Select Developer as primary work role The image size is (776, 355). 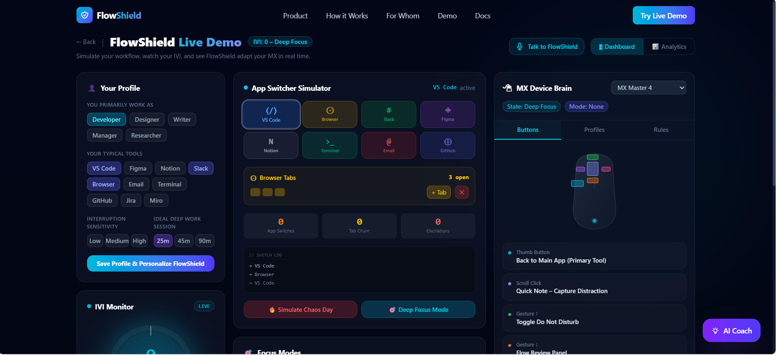(x=107, y=119)
